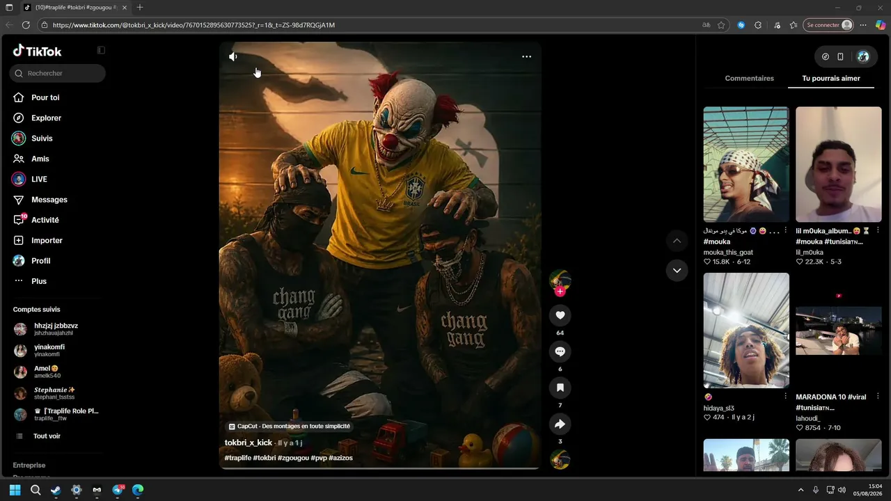This screenshot has height=501, width=891.
Task: Share the video with the arrow icon
Action: click(560, 424)
